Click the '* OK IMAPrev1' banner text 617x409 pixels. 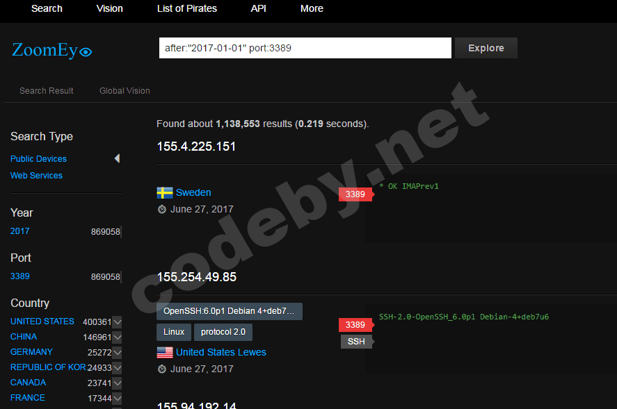(409, 186)
